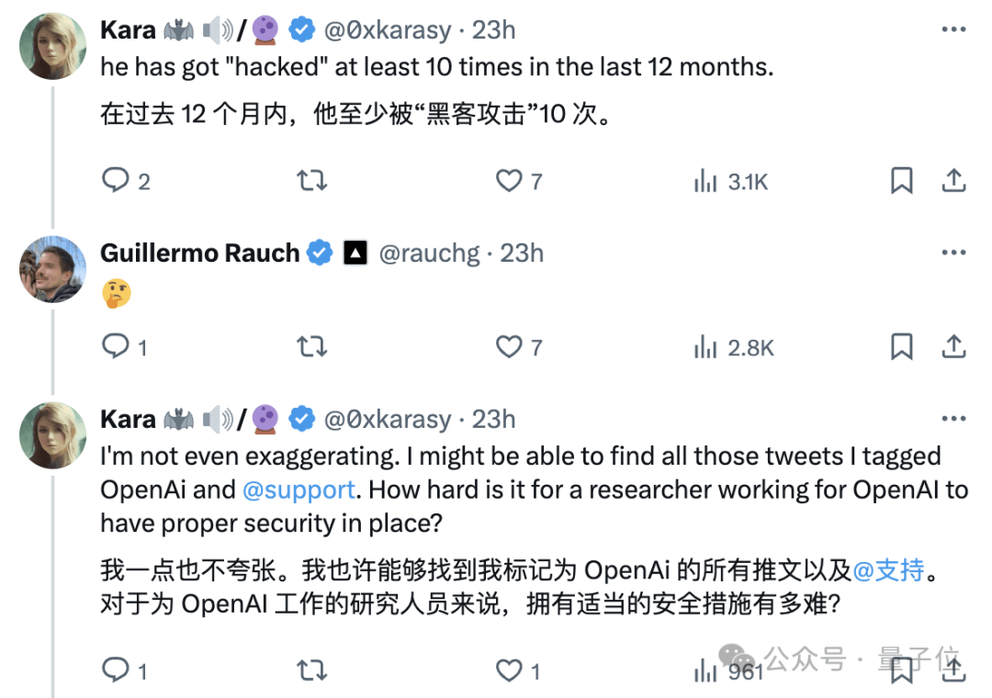Open the 23h timestamp on Guillermo's tweet

click(x=520, y=253)
